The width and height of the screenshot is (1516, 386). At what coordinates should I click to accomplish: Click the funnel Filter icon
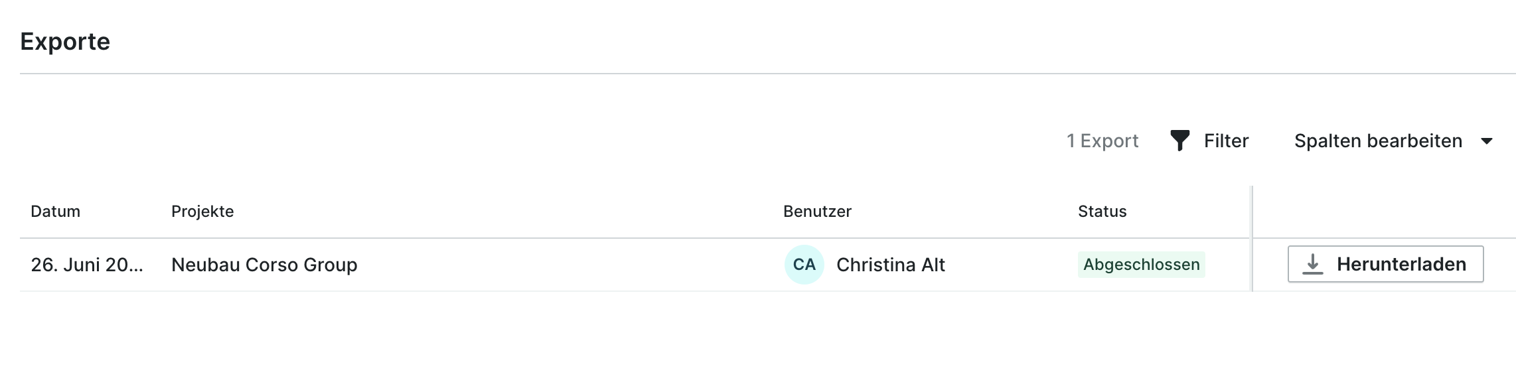[1179, 141]
